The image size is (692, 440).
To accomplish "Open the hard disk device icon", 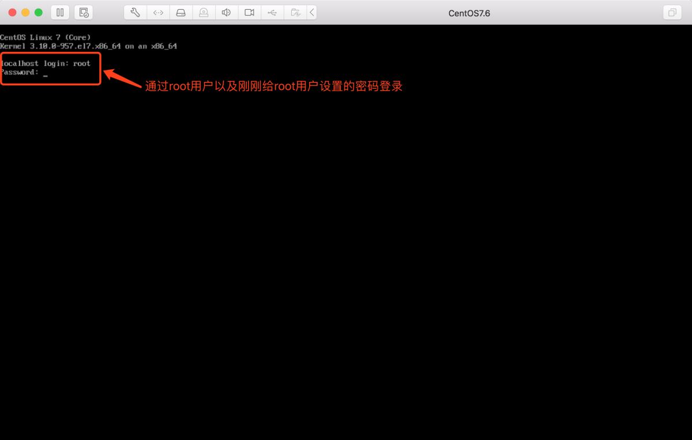I will pos(180,12).
